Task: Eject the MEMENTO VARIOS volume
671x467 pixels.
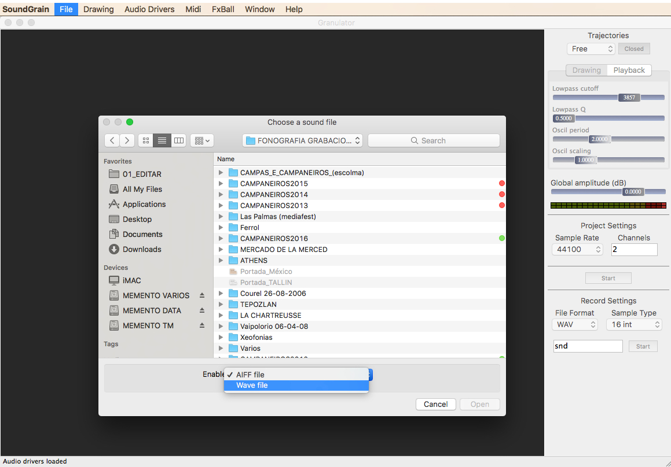Action: tap(201, 295)
